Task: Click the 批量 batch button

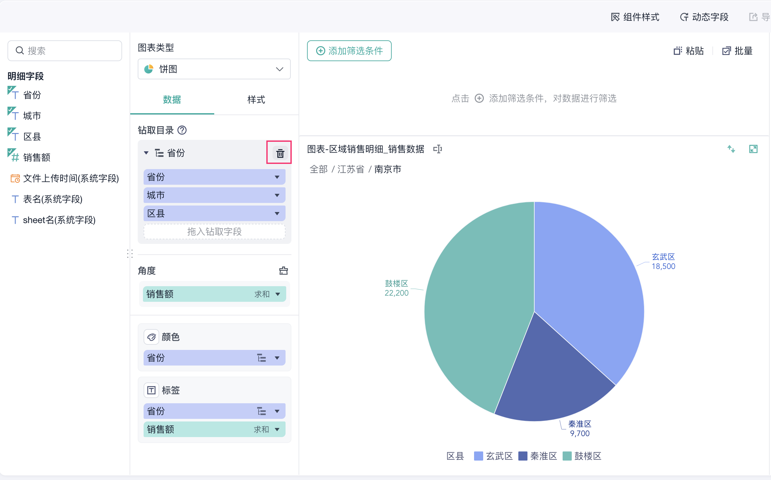Action: (737, 51)
